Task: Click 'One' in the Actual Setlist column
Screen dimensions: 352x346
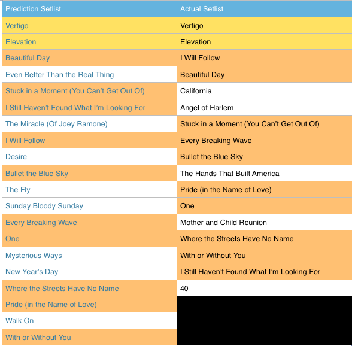Action: point(265,206)
